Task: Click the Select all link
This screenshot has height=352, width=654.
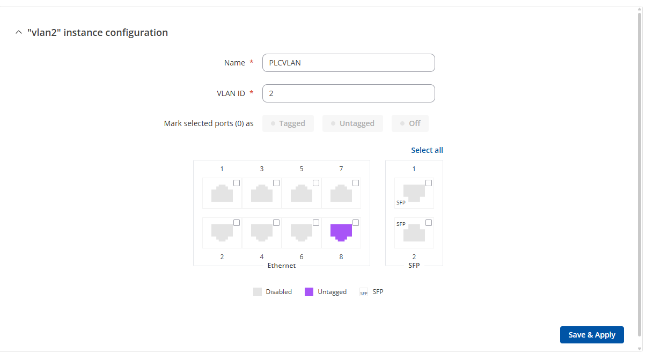Action: tap(427, 150)
